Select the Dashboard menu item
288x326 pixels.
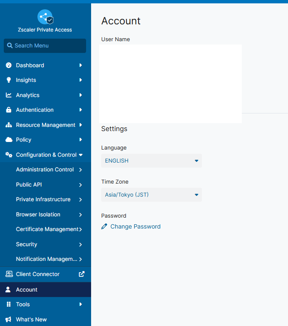pos(45,65)
